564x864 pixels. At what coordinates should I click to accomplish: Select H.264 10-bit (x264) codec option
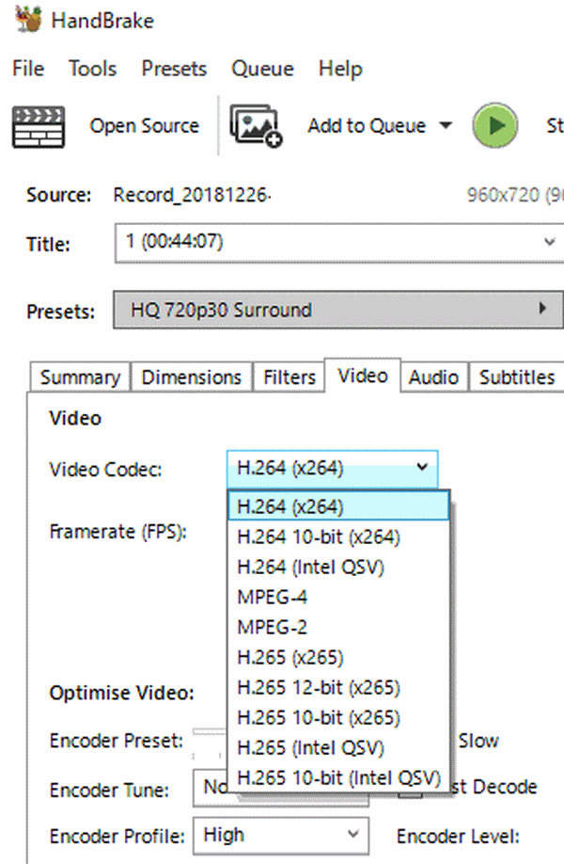coord(338,536)
